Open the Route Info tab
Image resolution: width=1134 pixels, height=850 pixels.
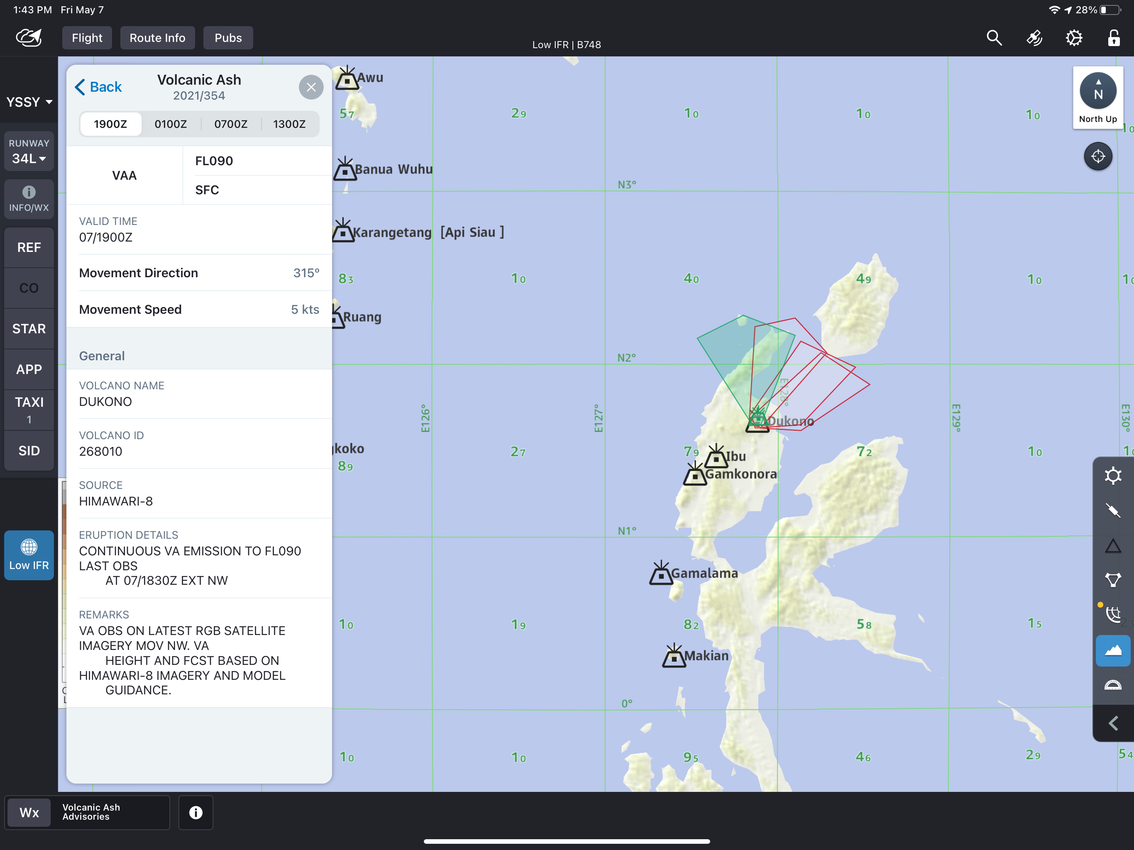(157, 38)
